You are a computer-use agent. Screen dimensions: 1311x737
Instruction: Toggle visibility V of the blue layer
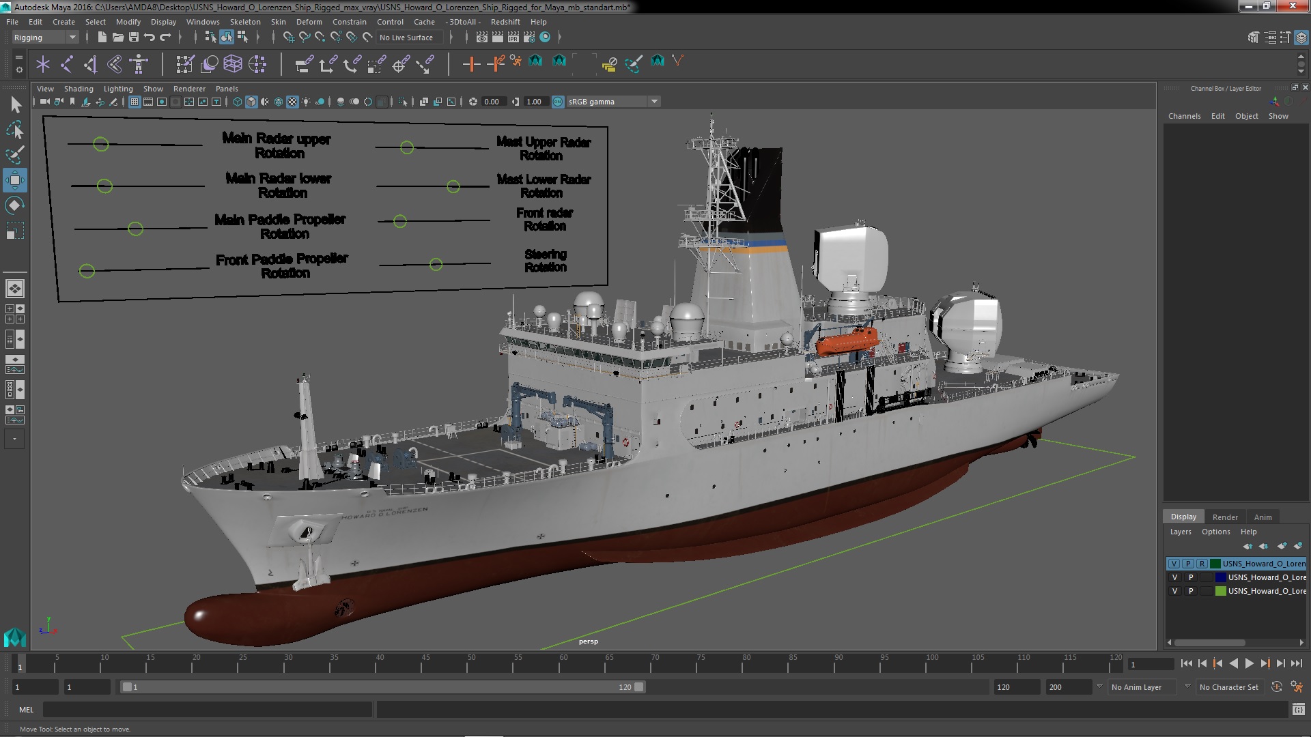coord(1174,577)
